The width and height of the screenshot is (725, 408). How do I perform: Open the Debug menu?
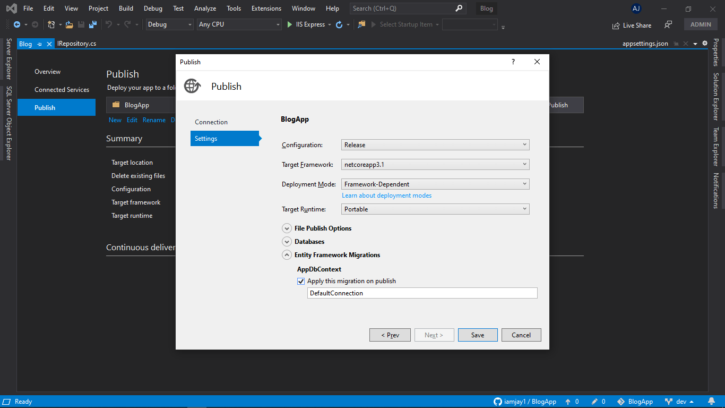pos(153,8)
